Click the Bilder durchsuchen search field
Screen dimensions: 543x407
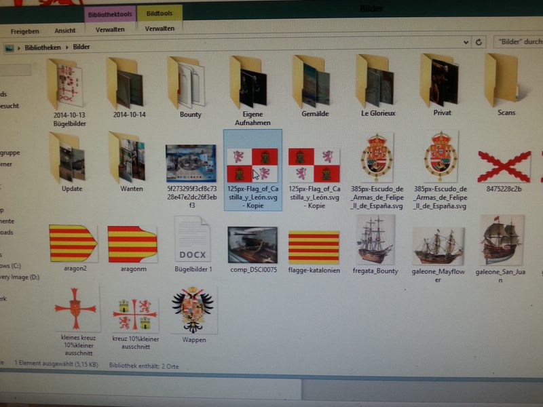[x=519, y=41]
